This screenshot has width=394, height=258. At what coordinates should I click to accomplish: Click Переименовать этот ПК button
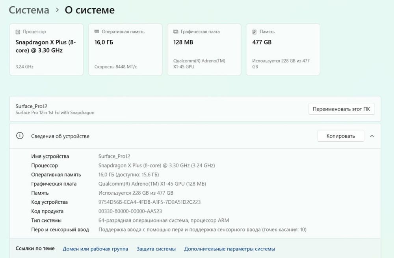(x=342, y=109)
